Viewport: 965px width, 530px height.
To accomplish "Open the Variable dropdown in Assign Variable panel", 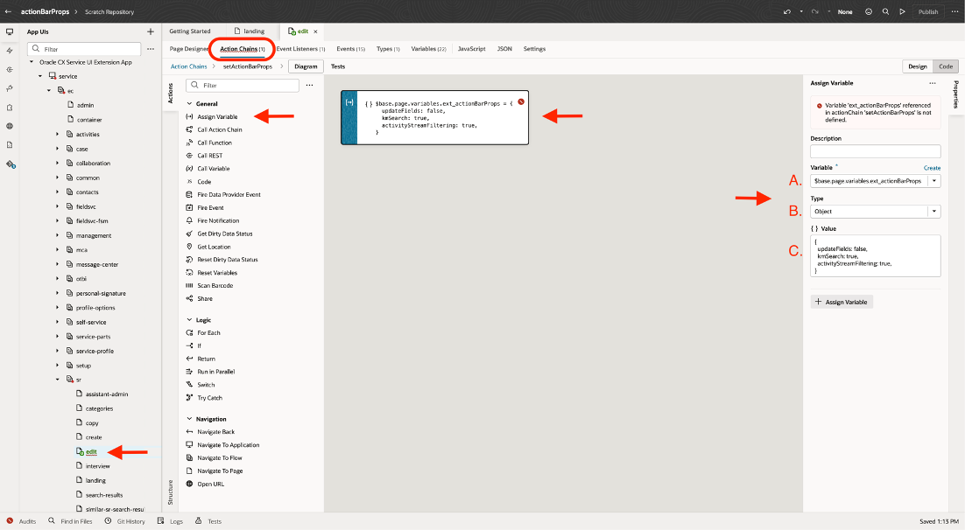I will (x=933, y=180).
